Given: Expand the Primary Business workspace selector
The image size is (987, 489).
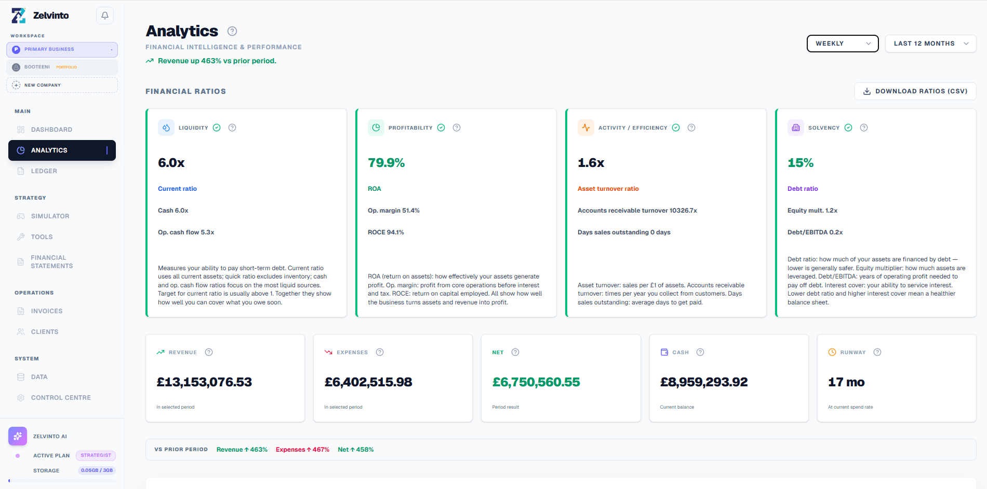Looking at the screenshot, I should 62,49.
